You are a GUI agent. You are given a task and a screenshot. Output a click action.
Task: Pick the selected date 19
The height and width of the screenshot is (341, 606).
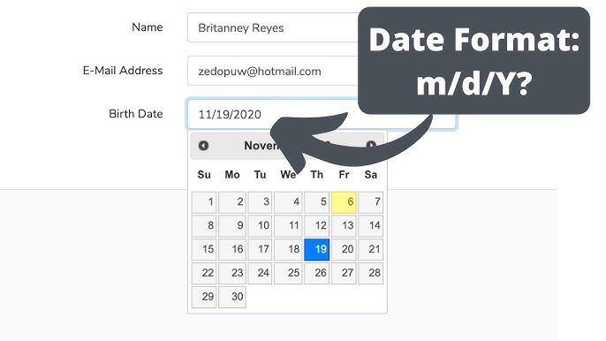point(317,249)
